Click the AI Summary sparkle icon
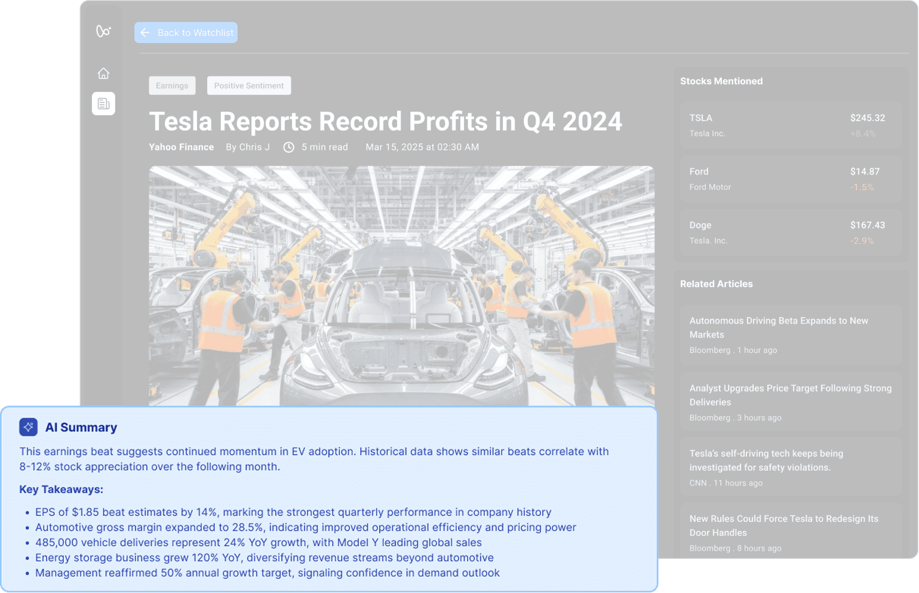This screenshot has width=919, height=593. 28,427
